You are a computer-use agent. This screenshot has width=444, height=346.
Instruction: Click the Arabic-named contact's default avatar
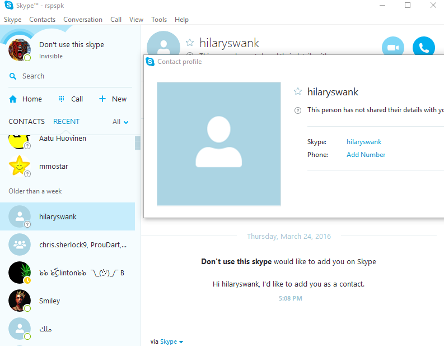click(x=19, y=329)
